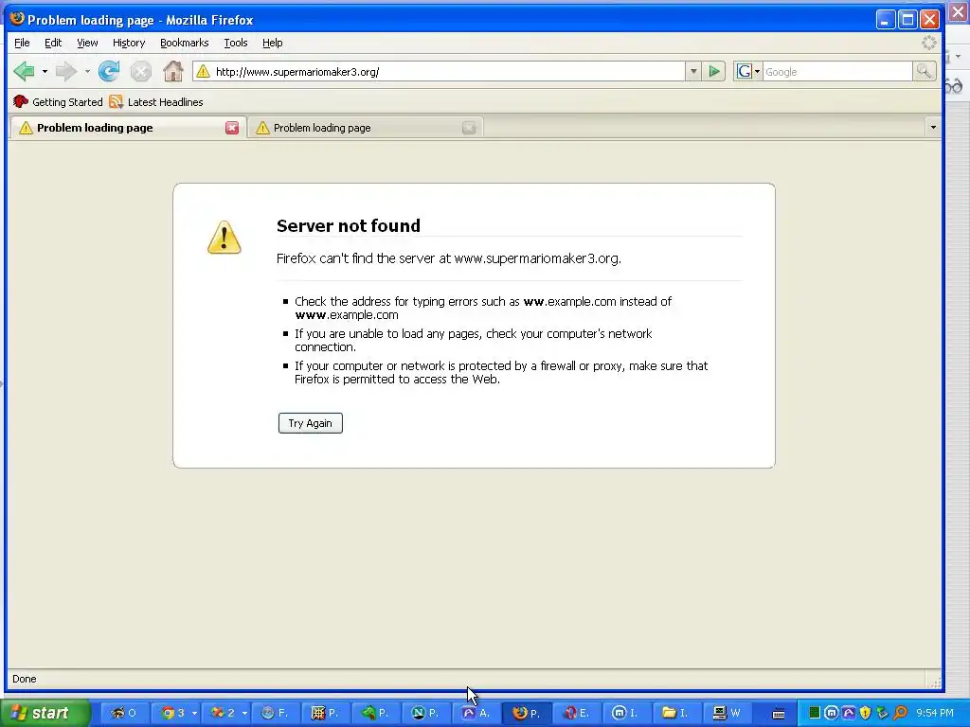Open the Tools menu
This screenshot has width=970, height=727.
[236, 43]
